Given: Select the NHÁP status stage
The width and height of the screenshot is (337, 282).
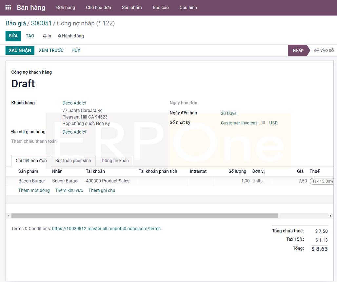Looking at the screenshot, I should 298,51.
